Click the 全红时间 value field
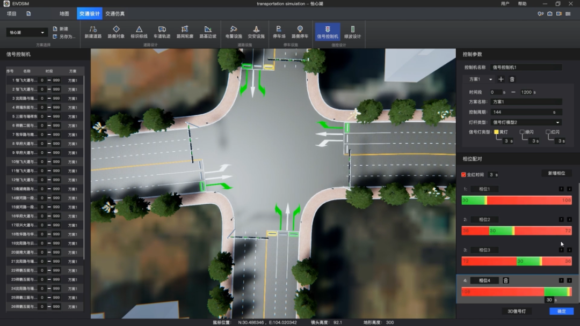The image size is (580, 326). pyautogui.click(x=491, y=175)
